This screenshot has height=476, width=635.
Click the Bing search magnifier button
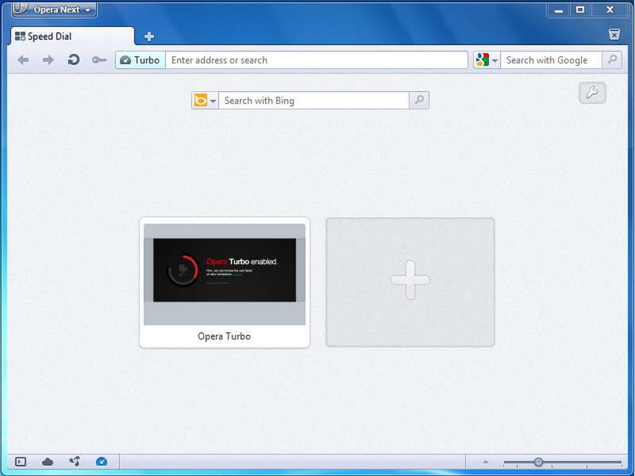coord(419,101)
